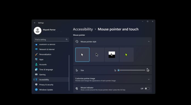Click the back arrow in Settings title bar
191x105 pixels.
click(x=35, y=23)
